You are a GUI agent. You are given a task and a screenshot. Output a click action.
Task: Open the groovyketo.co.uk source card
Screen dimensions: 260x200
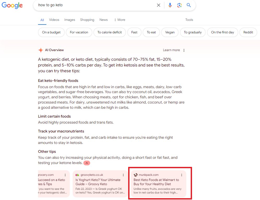click(x=100, y=184)
